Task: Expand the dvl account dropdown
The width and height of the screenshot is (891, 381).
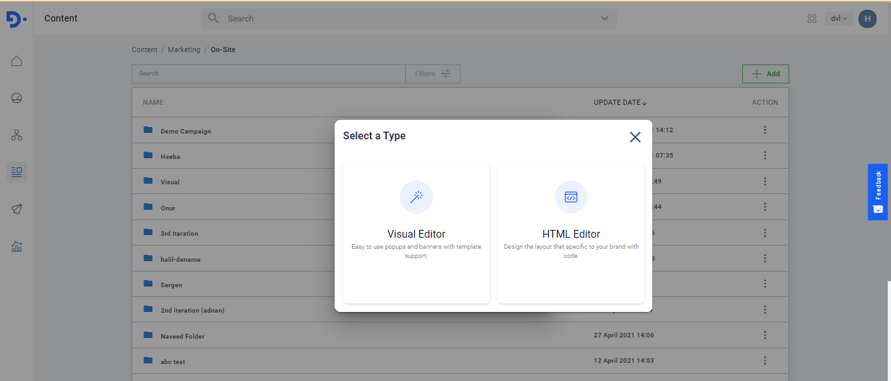Action: point(839,19)
